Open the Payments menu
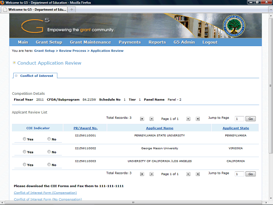Screen dimensions: 273x205 (130, 42)
